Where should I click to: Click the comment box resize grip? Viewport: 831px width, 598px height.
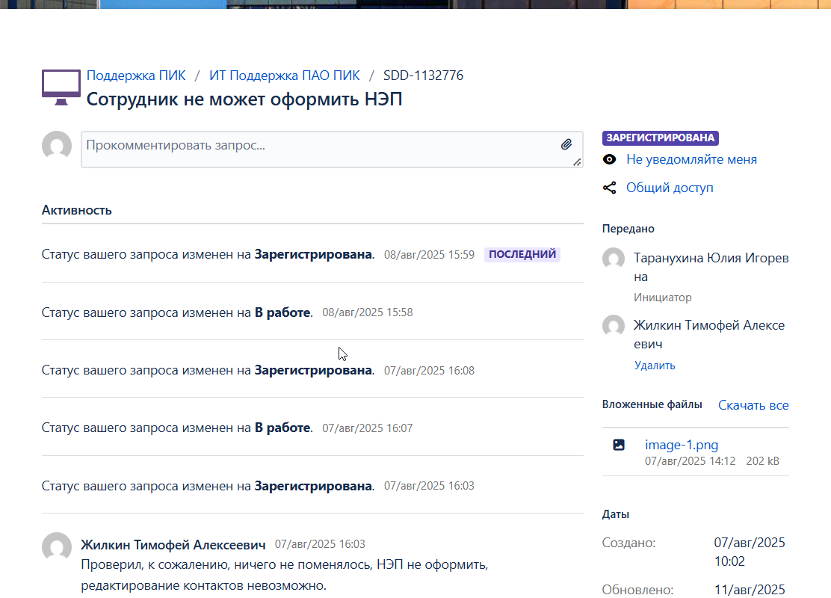[577, 162]
